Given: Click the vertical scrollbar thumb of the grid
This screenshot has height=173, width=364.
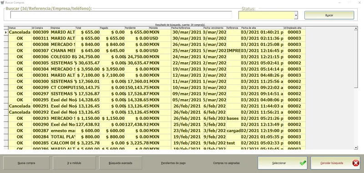Looking at the screenshot, I should 356,59.
